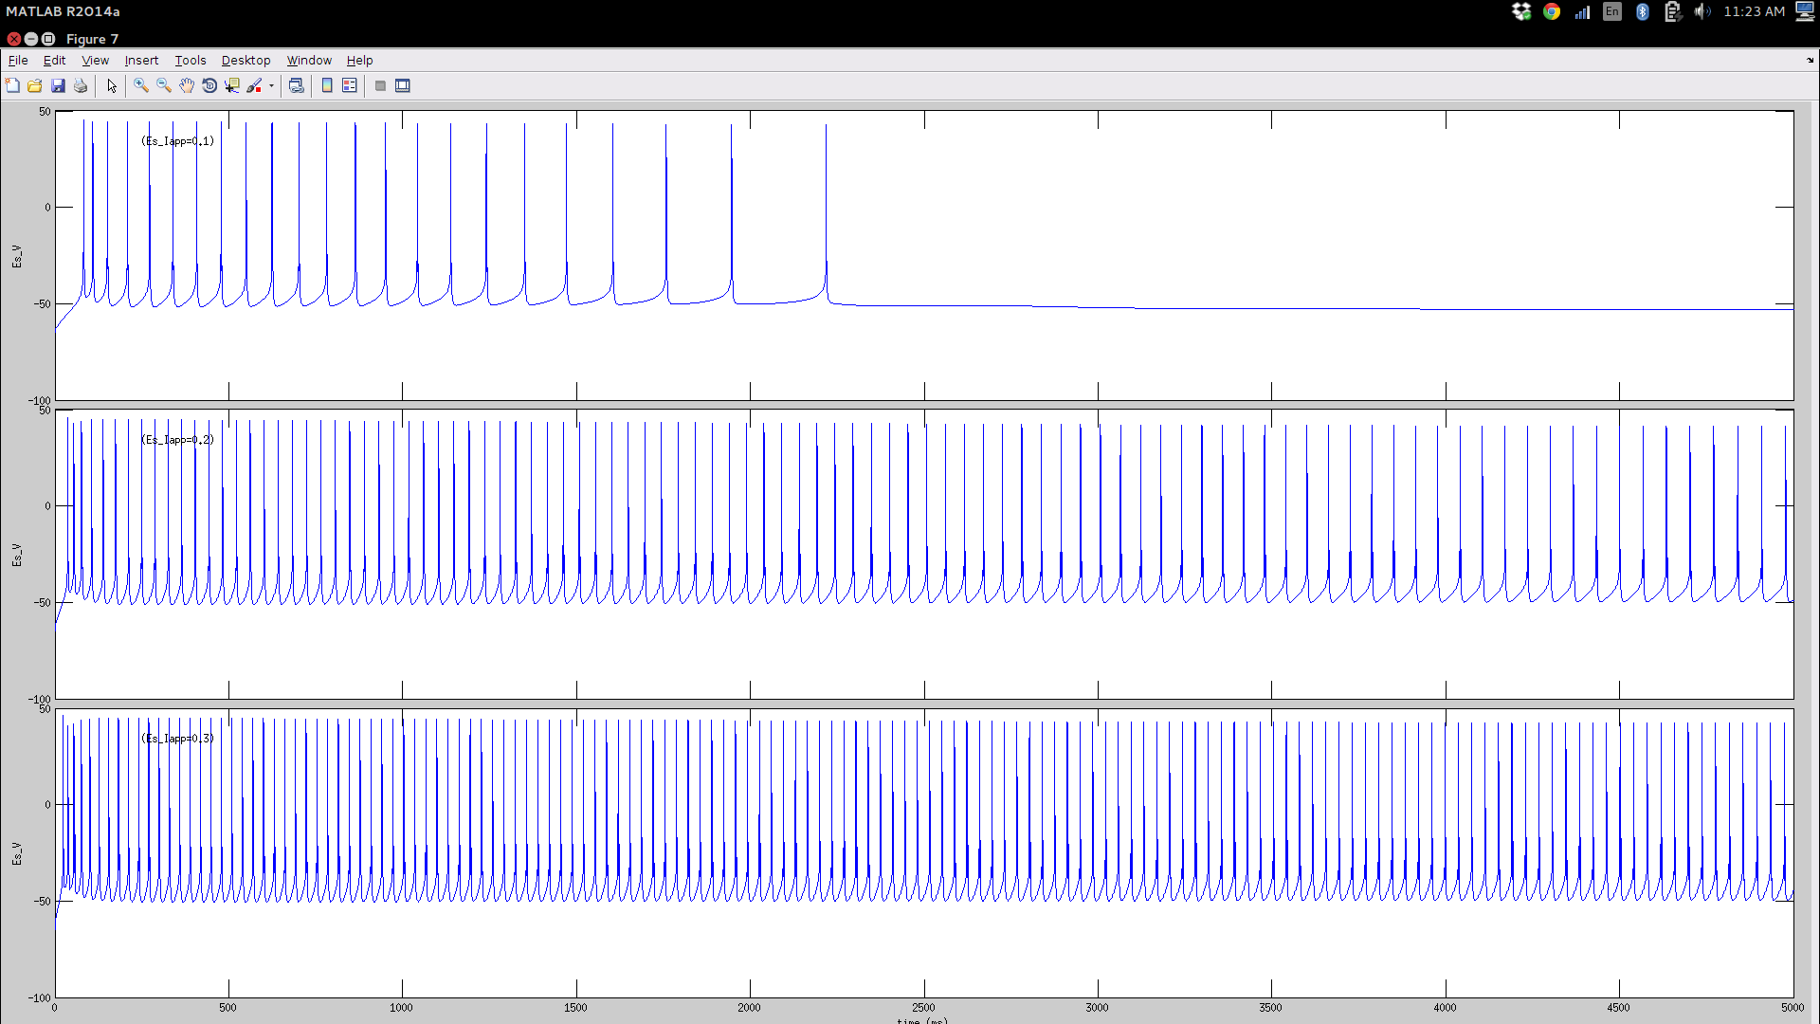Viewport: 1820px width, 1024px height.
Task: Click the MATLAB R2014a title text
Action: (x=64, y=11)
